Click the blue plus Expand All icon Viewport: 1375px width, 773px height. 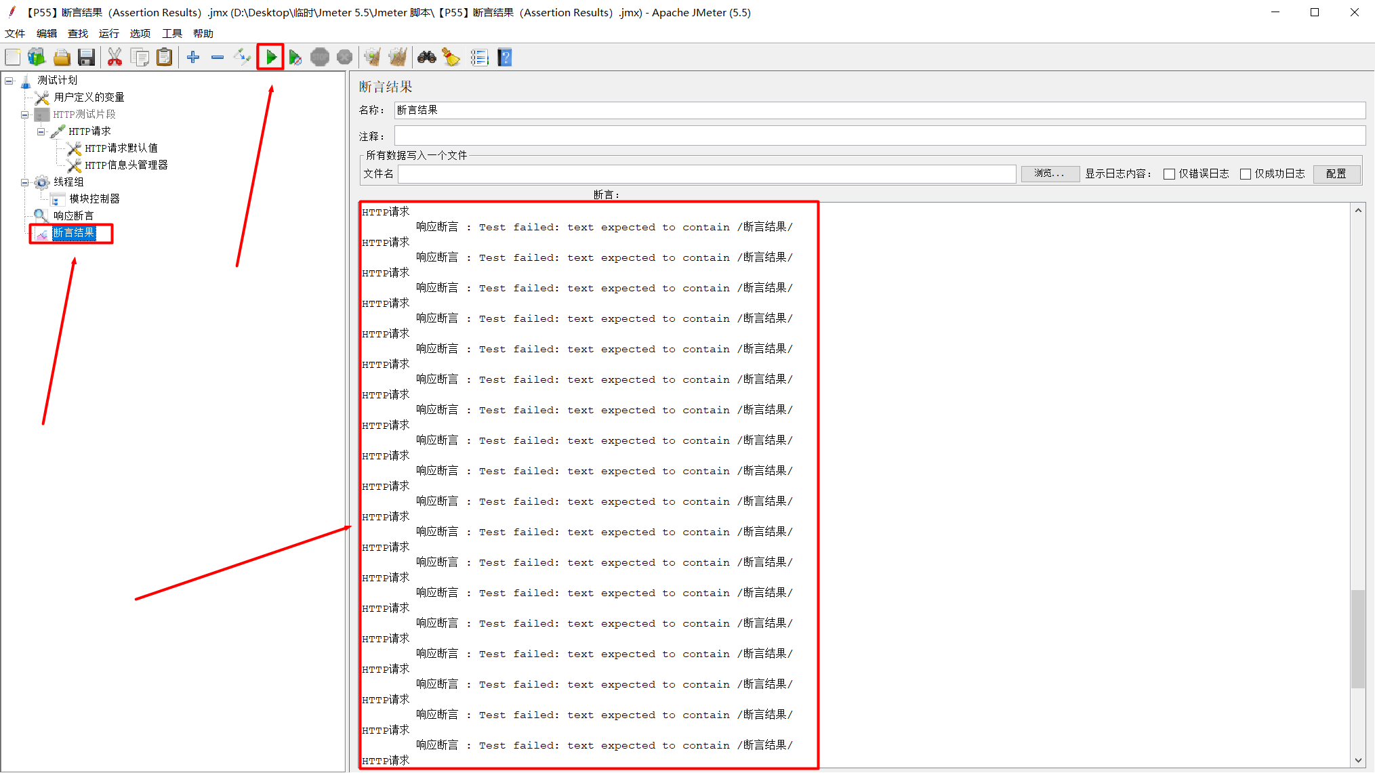pyautogui.click(x=193, y=58)
